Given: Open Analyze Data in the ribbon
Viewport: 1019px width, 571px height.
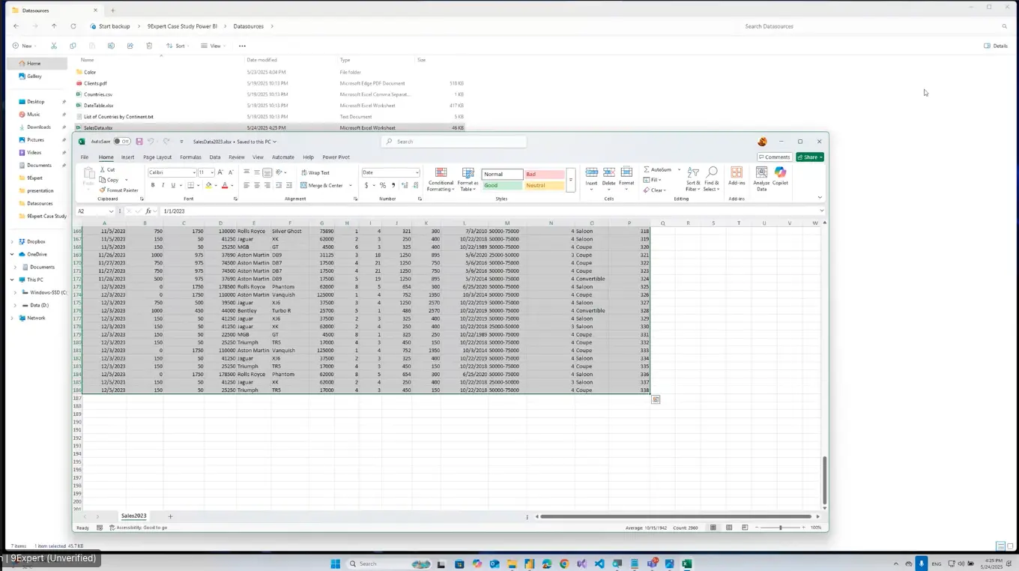Looking at the screenshot, I should [761, 179].
